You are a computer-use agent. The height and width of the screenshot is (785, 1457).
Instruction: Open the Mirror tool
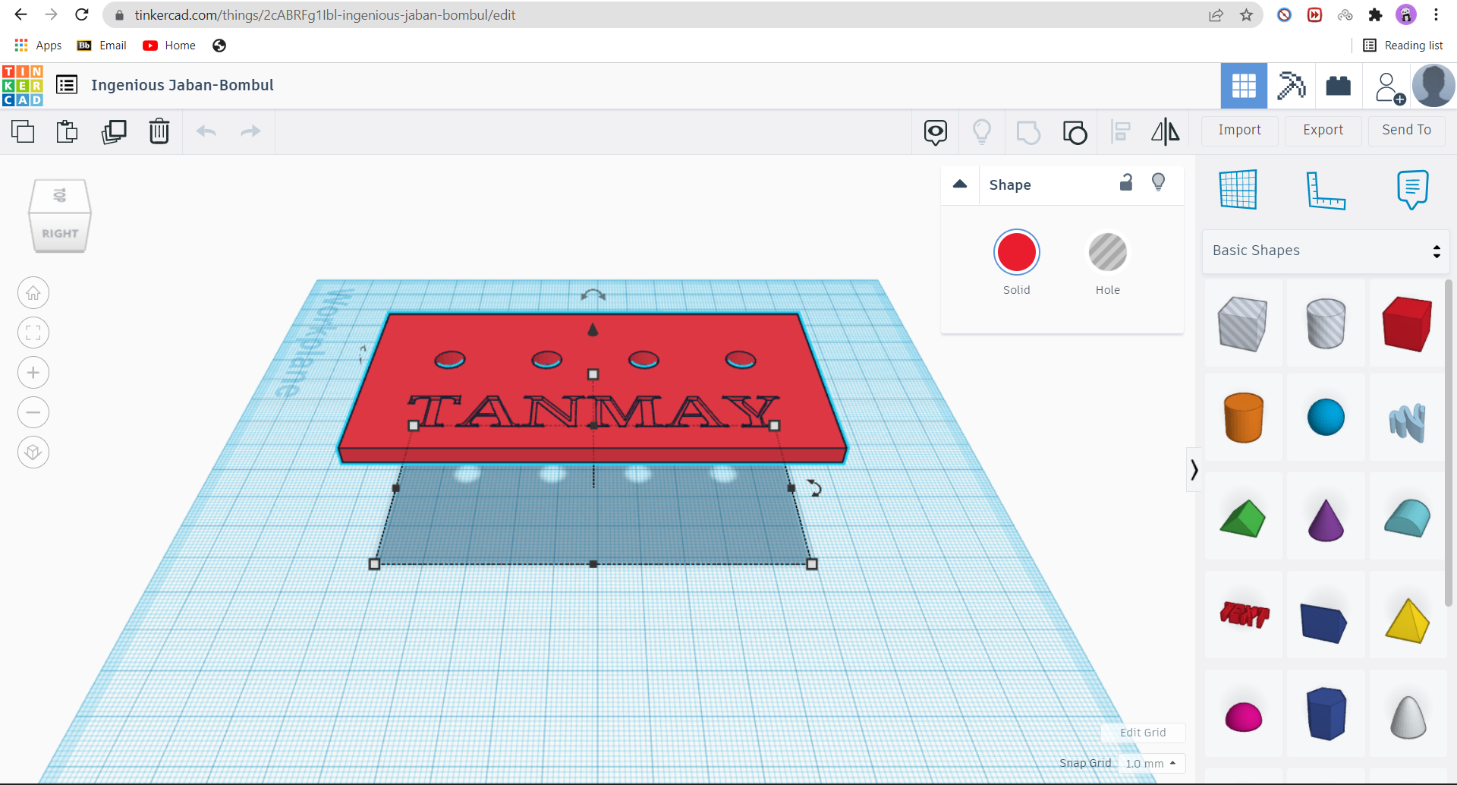1166,131
